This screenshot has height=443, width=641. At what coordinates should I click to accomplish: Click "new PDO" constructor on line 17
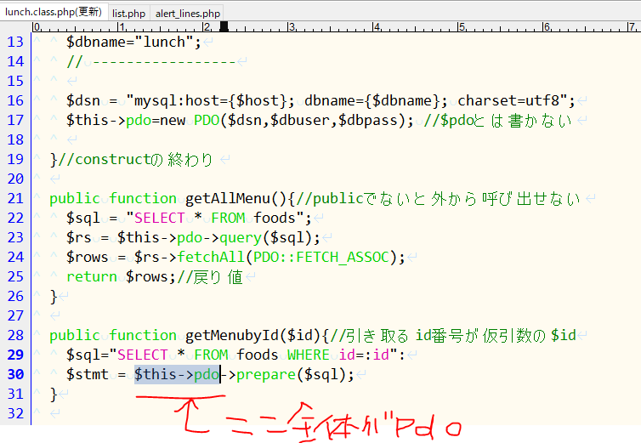[190, 120]
